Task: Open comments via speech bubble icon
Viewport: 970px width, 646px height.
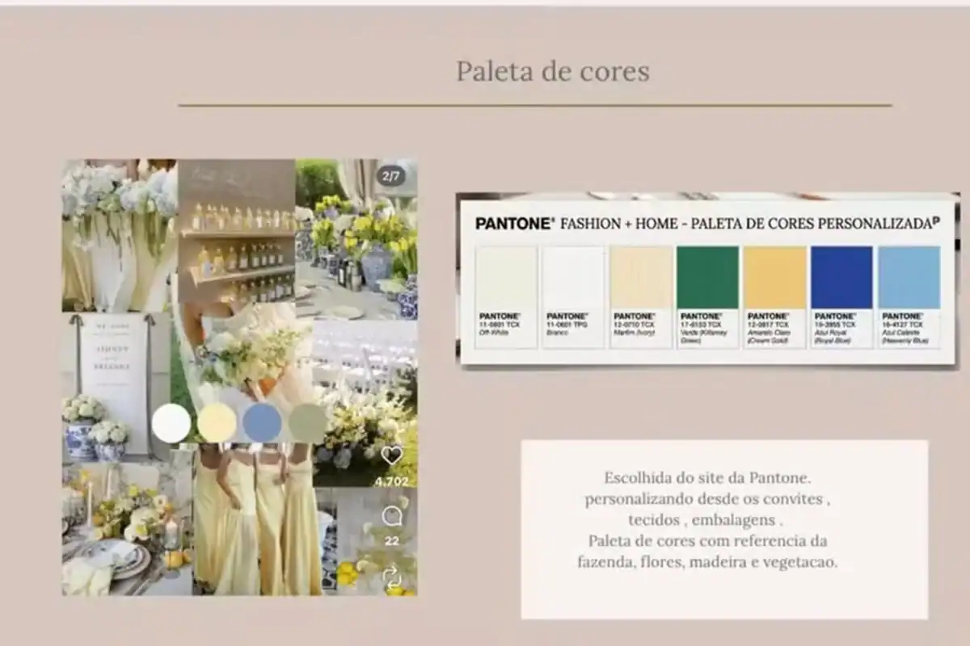Action: [392, 516]
